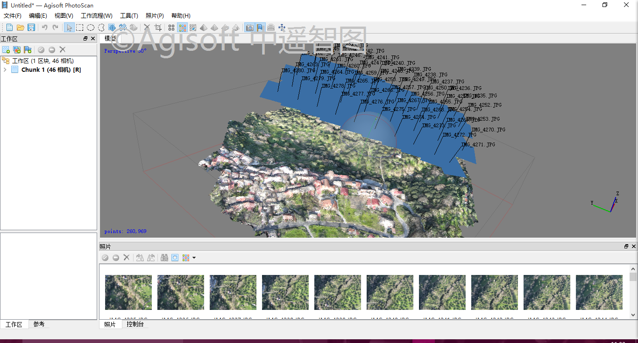Image resolution: width=638 pixels, height=343 pixels.
Task: Click the open project folder icon
Action: [x=20, y=27]
